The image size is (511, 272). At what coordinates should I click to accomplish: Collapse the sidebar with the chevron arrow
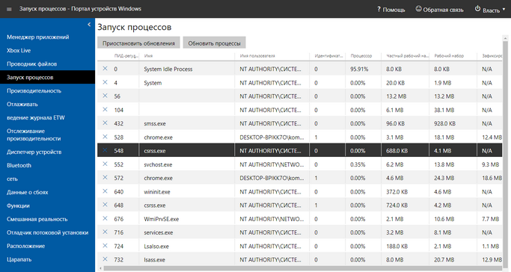[x=89, y=25]
